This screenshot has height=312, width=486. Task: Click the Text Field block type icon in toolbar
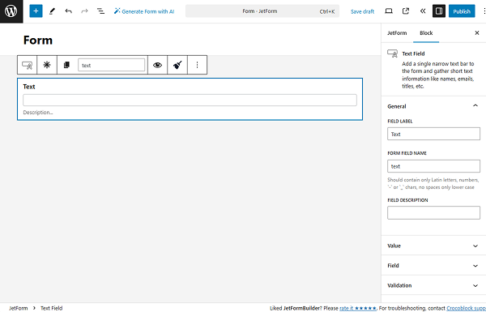tap(28, 65)
